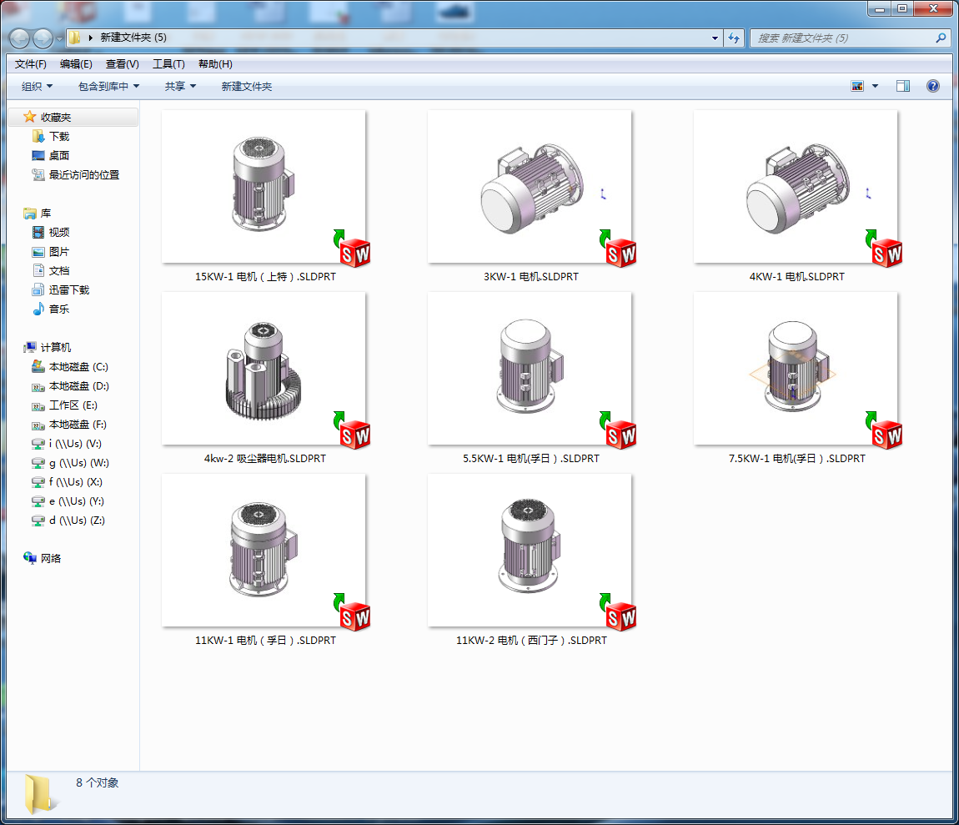959x825 pixels.
Task: Click the SolidWorks badge on 11KW-1 file
Action: [354, 616]
